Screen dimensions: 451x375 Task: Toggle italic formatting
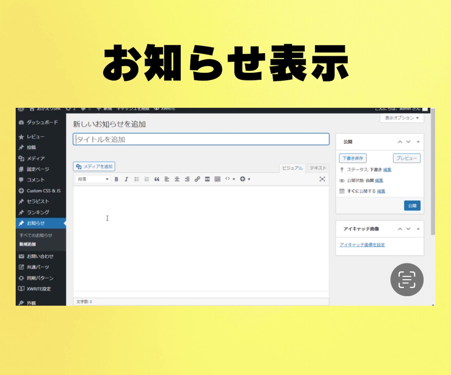click(126, 179)
